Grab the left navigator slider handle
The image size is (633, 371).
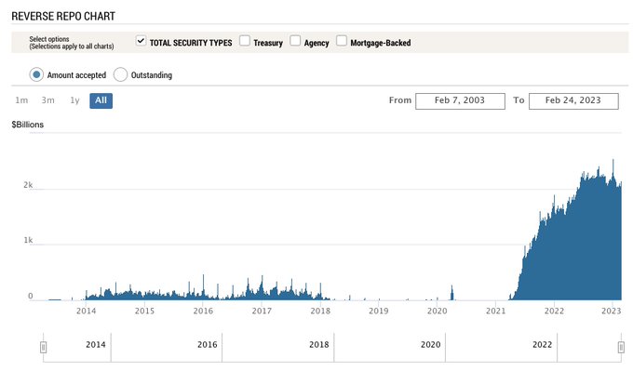[43, 347]
